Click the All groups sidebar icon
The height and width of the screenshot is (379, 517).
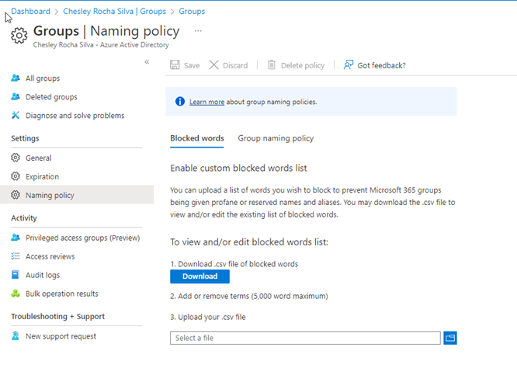(x=16, y=78)
